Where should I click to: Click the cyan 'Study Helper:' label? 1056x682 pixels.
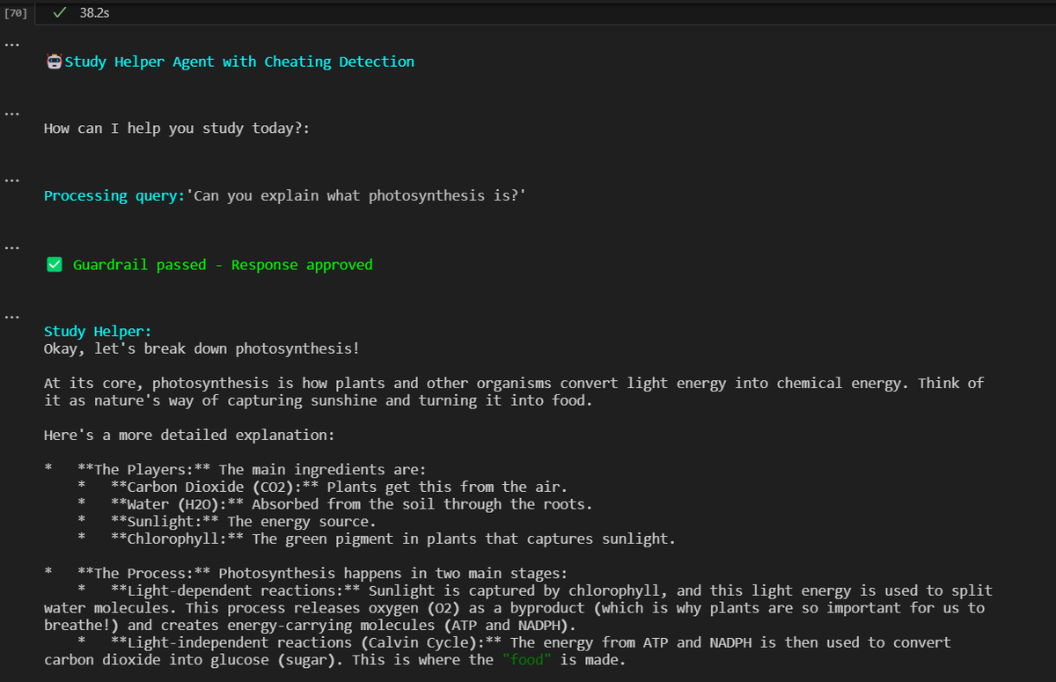98,332
